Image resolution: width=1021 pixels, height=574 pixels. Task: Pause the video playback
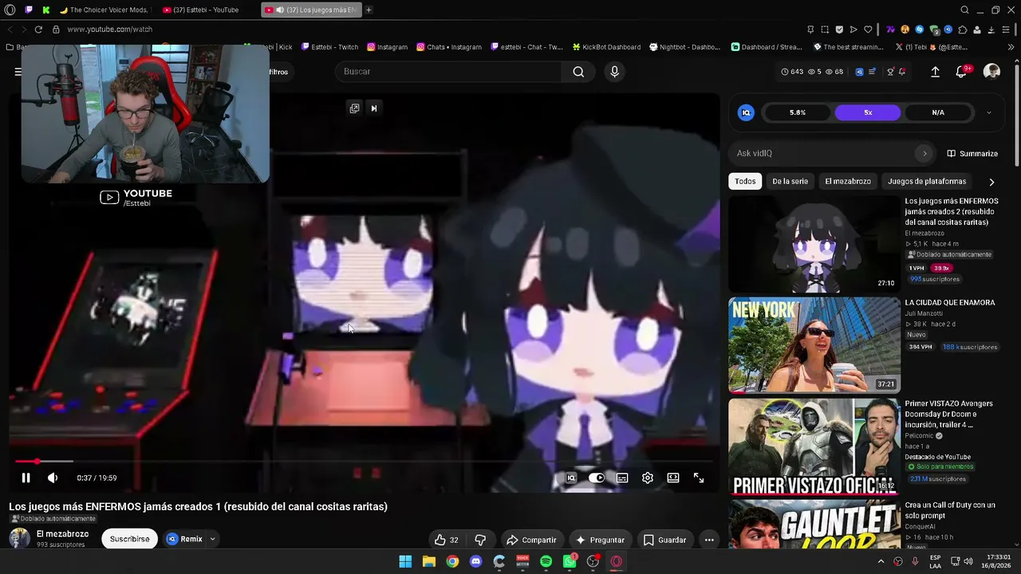[x=26, y=478]
